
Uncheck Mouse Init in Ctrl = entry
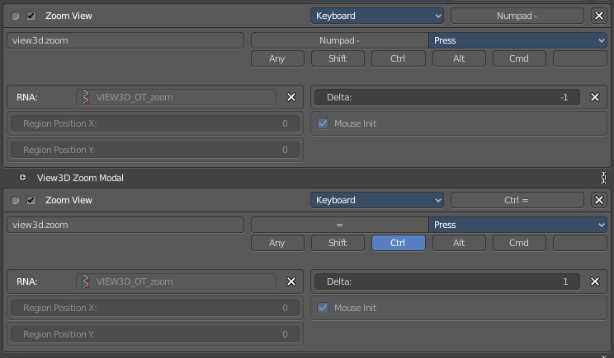(323, 308)
